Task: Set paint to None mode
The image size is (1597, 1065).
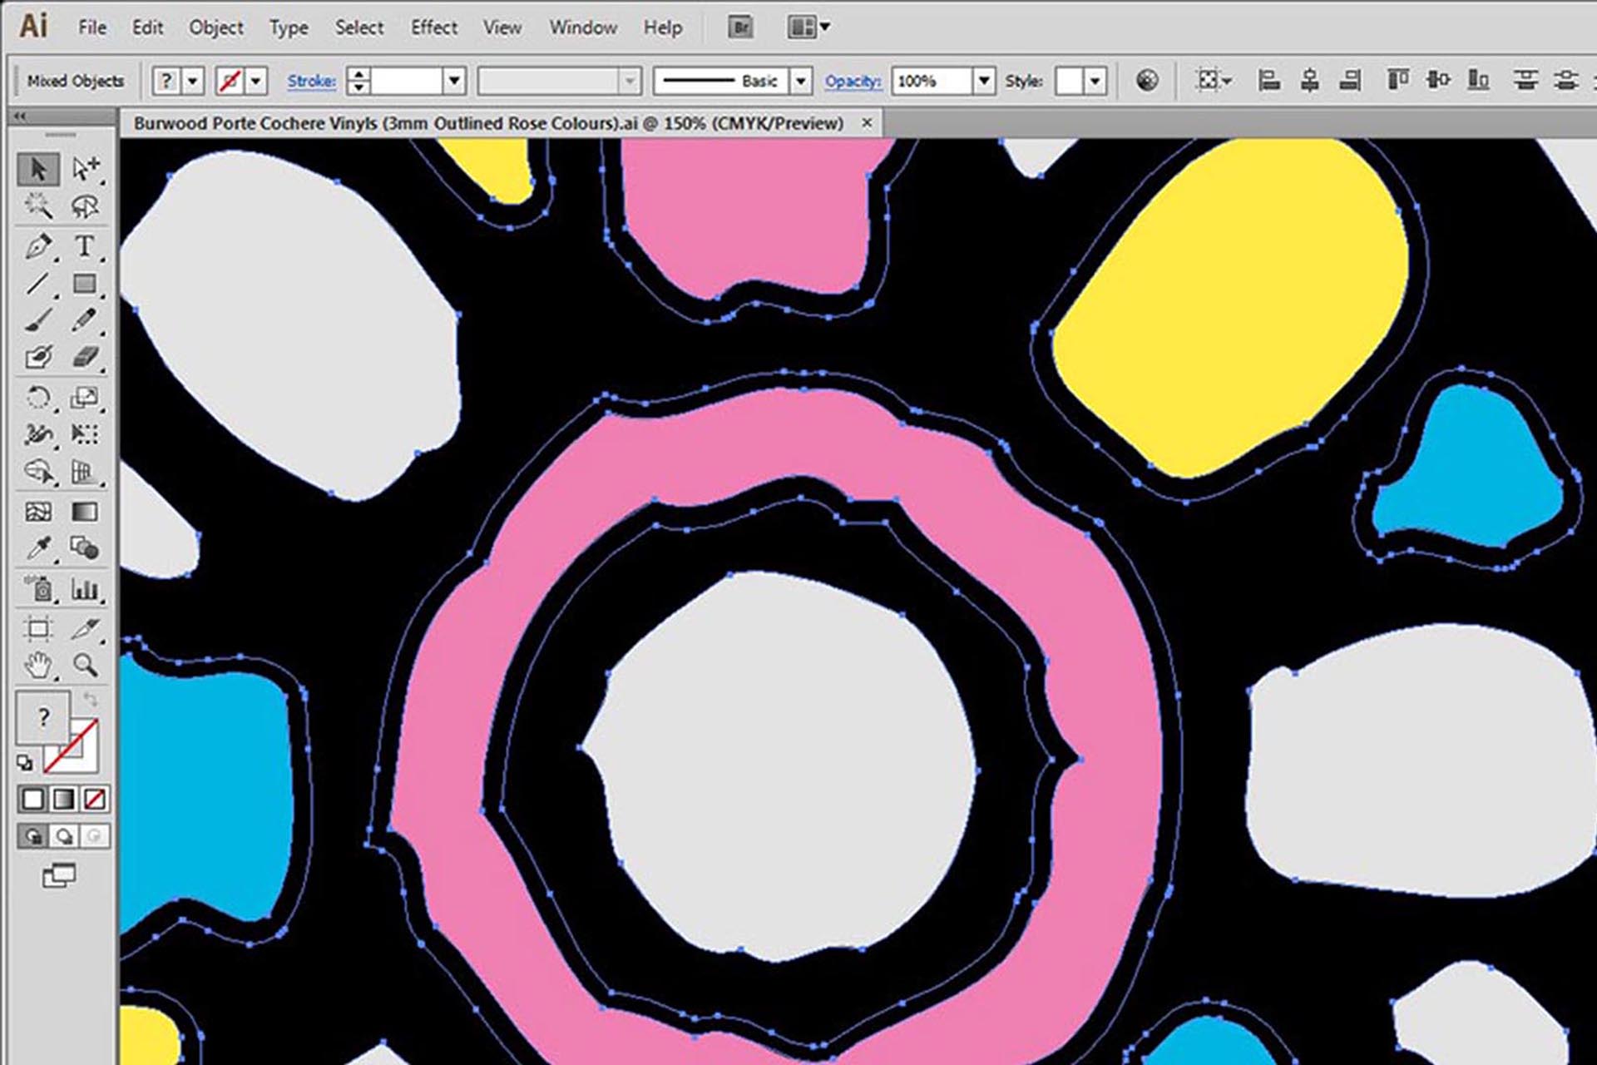Action: tap(95, 800)
